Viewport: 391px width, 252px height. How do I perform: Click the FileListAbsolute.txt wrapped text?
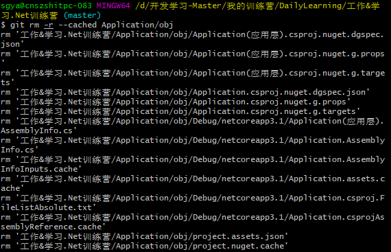pos(49,207)
